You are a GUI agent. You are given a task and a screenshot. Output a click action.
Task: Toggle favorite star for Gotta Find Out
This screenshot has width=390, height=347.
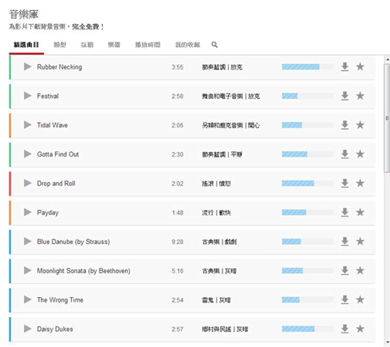360,154
